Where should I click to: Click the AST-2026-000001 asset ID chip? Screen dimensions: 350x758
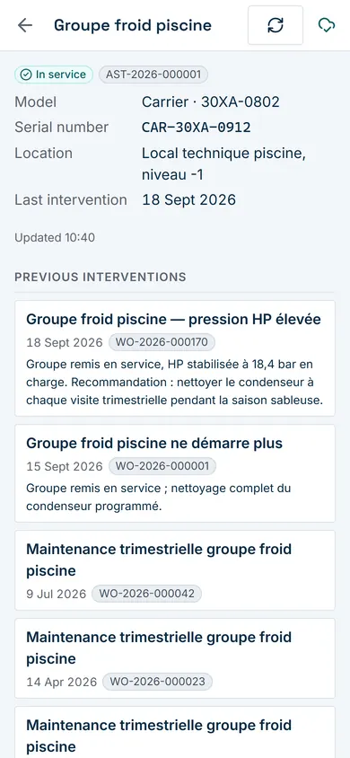153,75
